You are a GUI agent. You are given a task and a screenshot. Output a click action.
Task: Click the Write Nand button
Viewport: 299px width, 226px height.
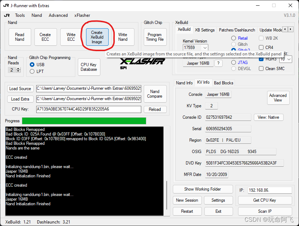(x=123, y=37)
